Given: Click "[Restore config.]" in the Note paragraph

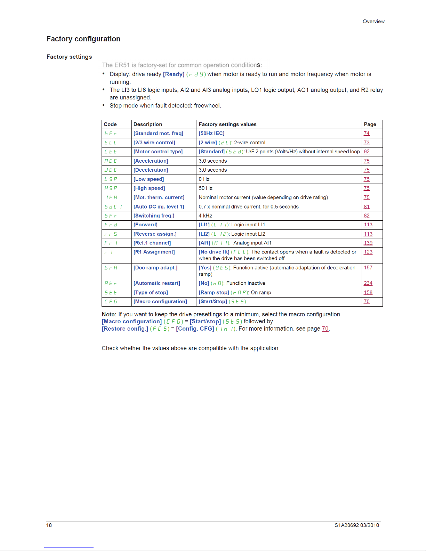Looking at the screenshot, I should pos(125,329).
